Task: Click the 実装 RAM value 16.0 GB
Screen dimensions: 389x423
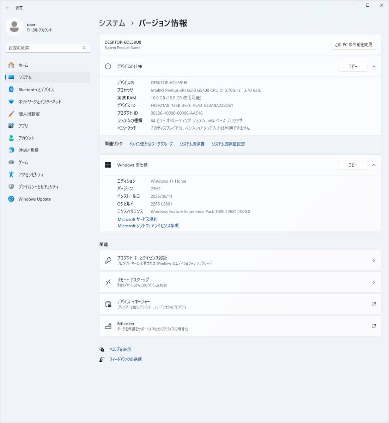Action: pos(176,98)
